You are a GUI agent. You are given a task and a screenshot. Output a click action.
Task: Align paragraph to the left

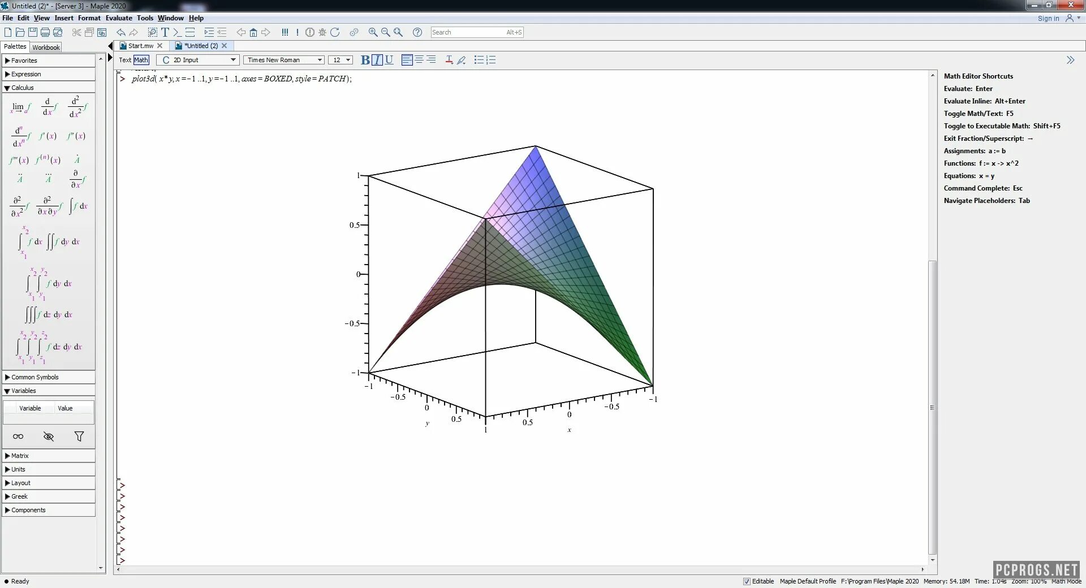[x=407, y=60]
